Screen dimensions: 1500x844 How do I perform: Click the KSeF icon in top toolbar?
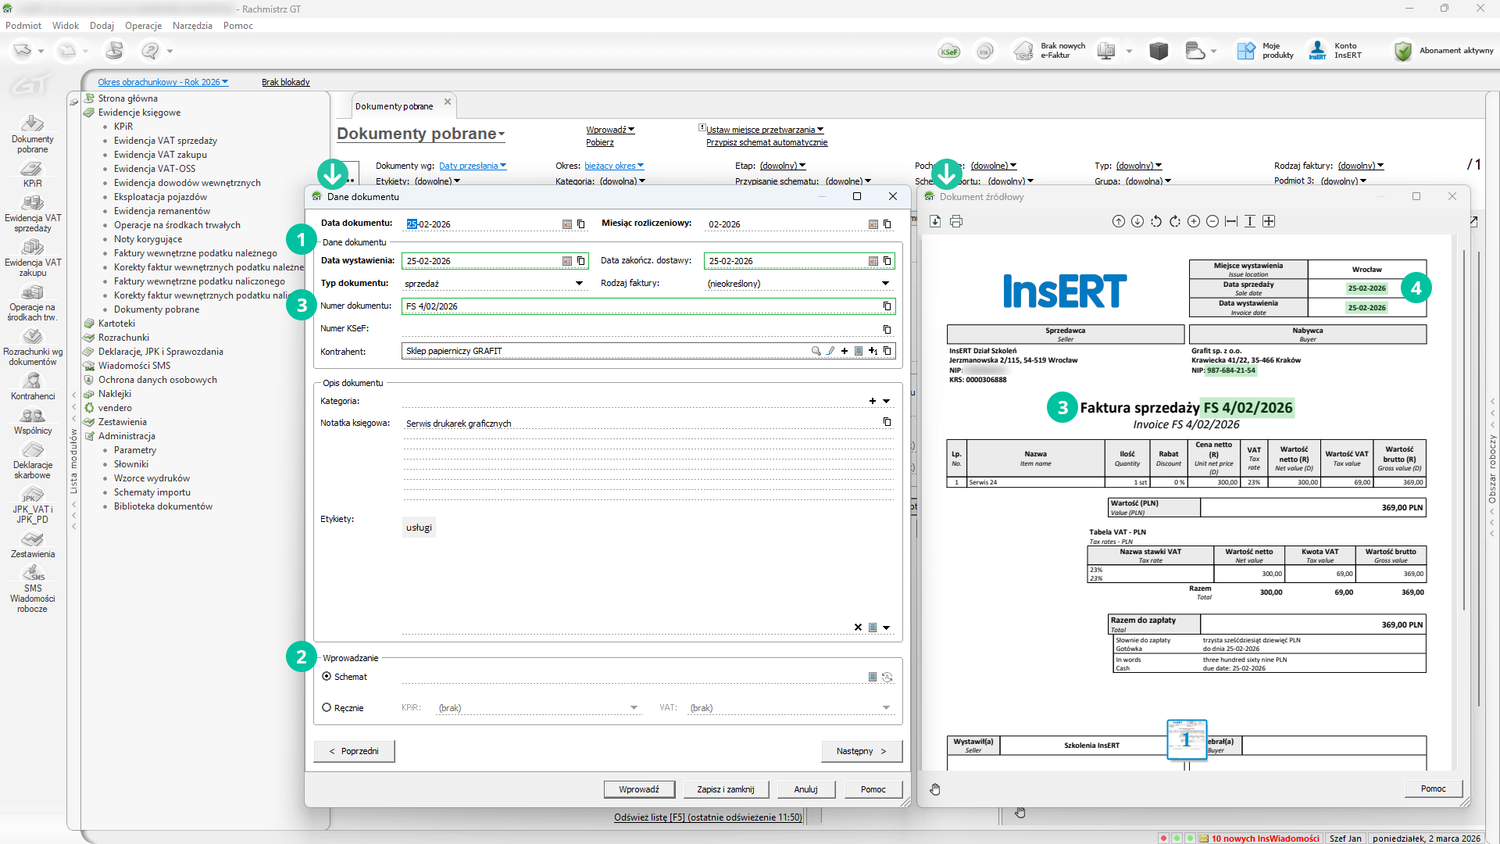(x=949, y=52)
